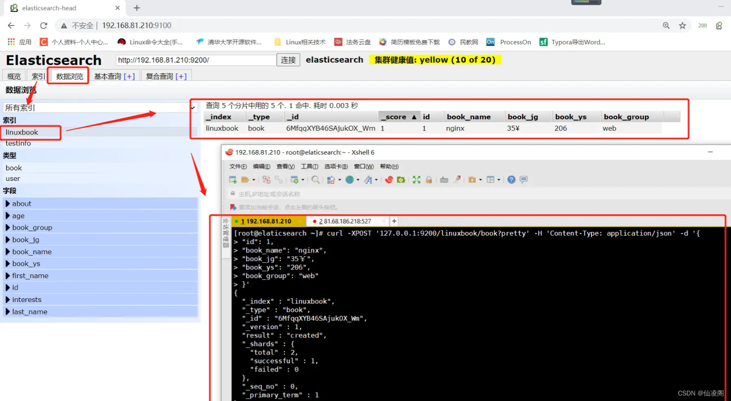This screenshot has width=731, height=401.
Task: Open the all-indices dropdown
Action: click(100, 108)
